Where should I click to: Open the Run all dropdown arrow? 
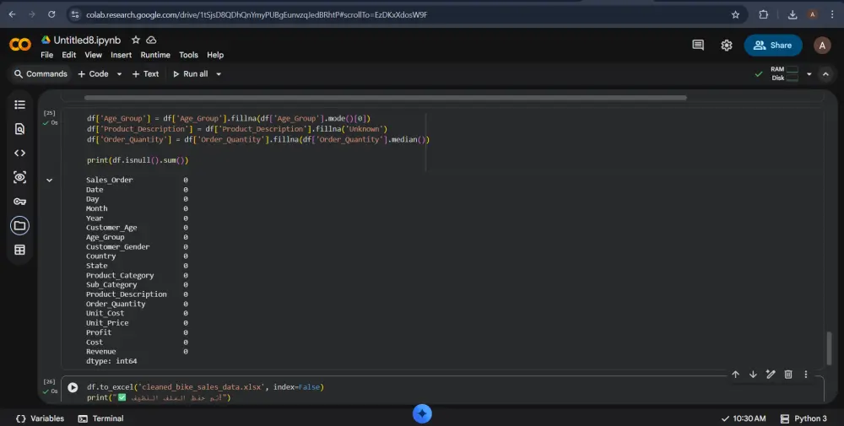coord(219,74)
